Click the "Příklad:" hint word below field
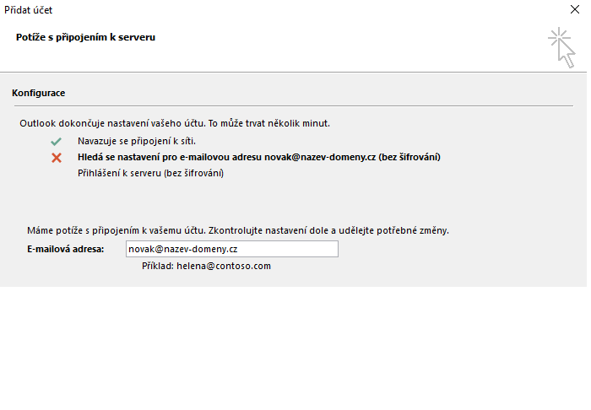Viewport: 591px width, 410px height. point(158,266)
